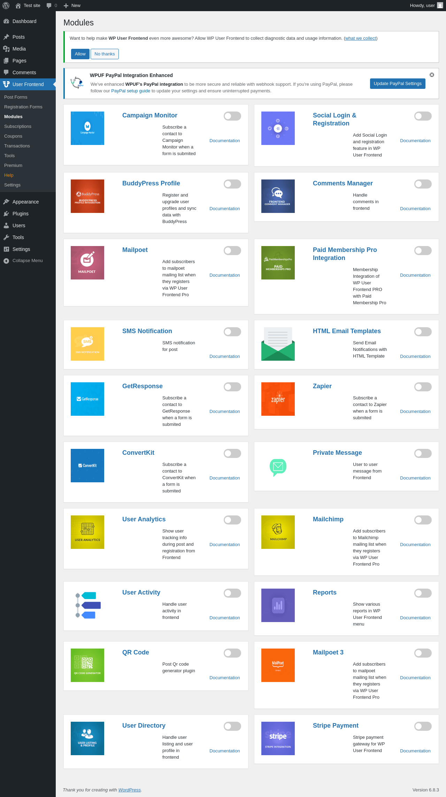Enable the User Analytics toggle
Image resolution: width=446 pixels, height=797 pixels.
click(x=232, y=520)
